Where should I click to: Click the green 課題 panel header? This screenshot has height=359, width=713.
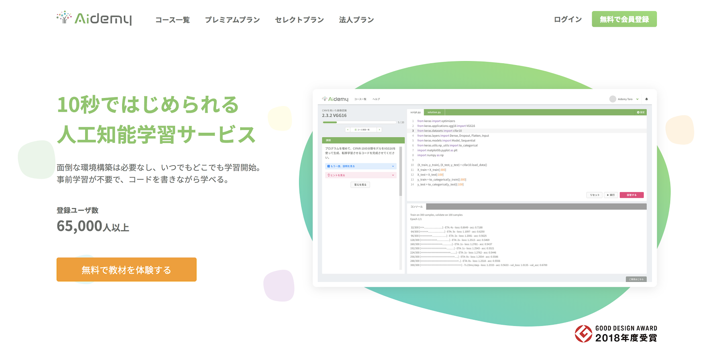tap(363, 140)
